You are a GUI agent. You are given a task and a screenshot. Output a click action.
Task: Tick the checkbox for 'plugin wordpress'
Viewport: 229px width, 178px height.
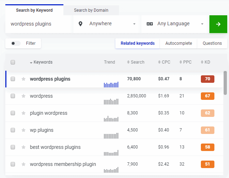point(13,113)
